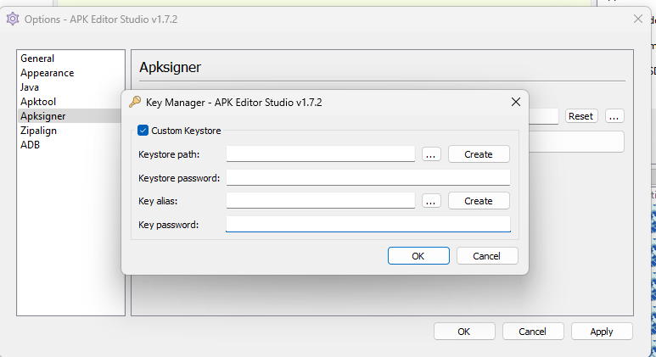
Task: Close the Key Manager dialog
Action: click(x=514, y=102)
